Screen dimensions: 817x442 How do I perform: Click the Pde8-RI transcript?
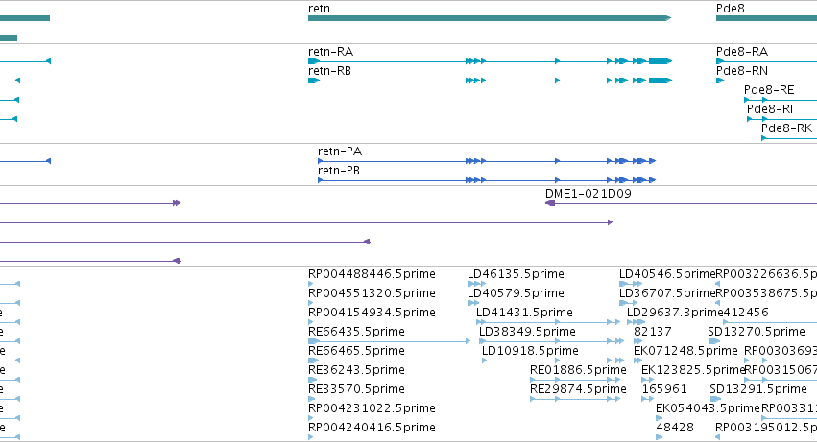click(x=782, y=119)
